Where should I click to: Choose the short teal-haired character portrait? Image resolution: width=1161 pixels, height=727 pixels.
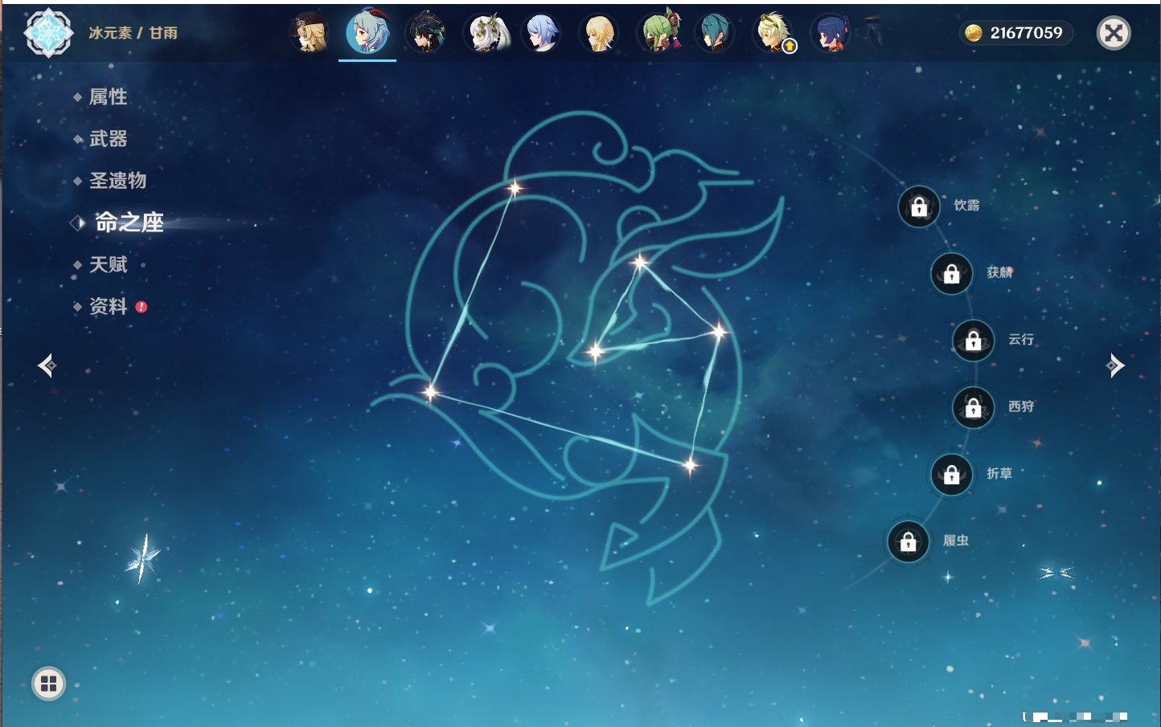tap(716, 33)
